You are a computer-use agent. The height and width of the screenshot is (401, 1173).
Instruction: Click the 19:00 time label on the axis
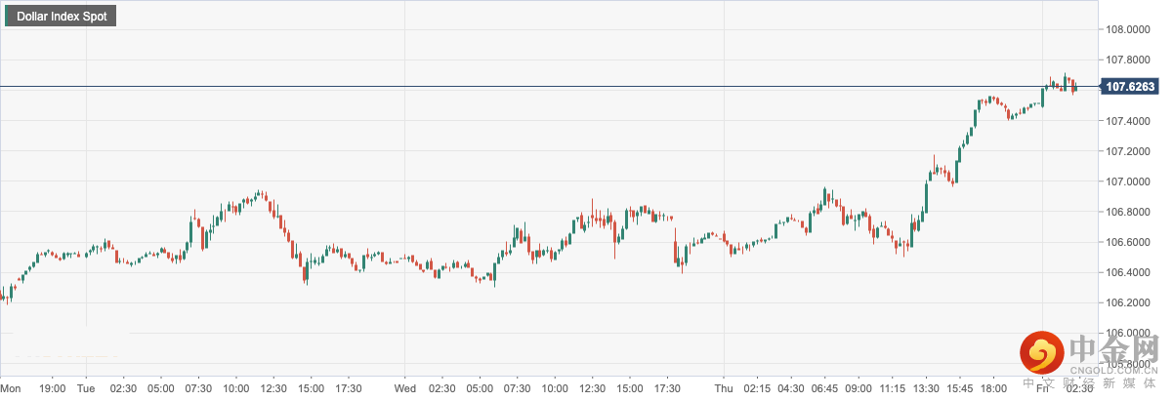[x=52, y=388]
